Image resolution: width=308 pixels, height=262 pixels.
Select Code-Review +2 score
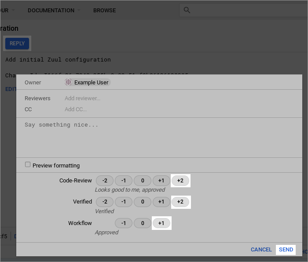[180, 181]
